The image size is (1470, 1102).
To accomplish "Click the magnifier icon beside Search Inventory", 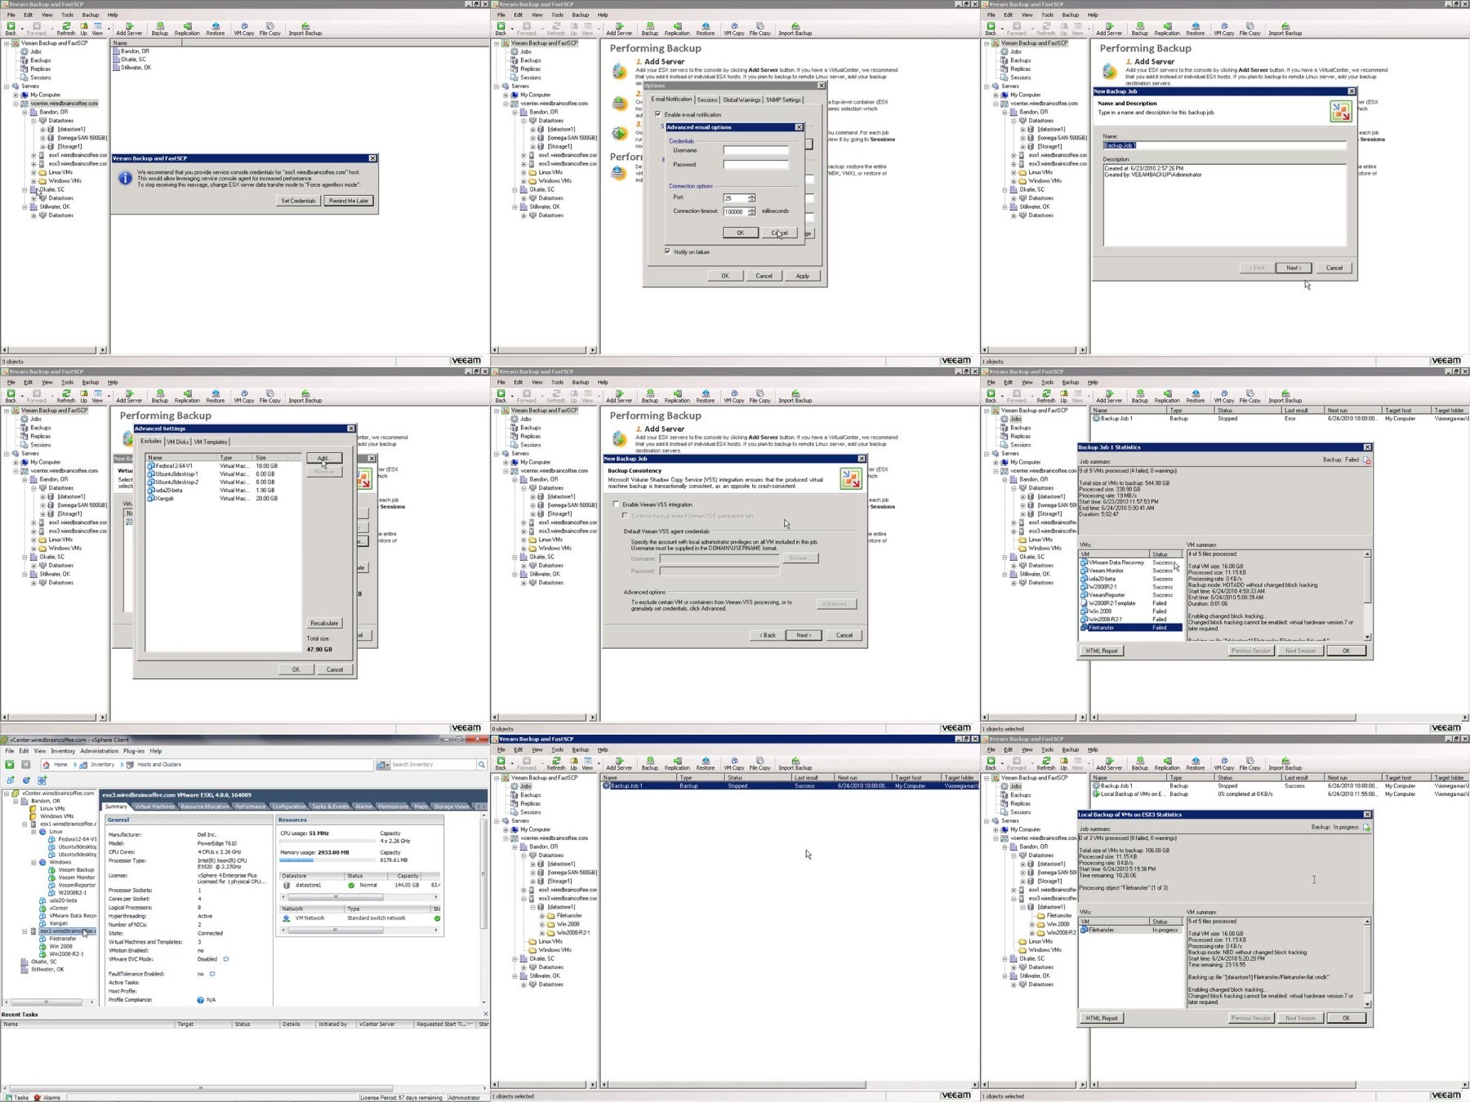I will pyautogui.click(x=481, y=765).
